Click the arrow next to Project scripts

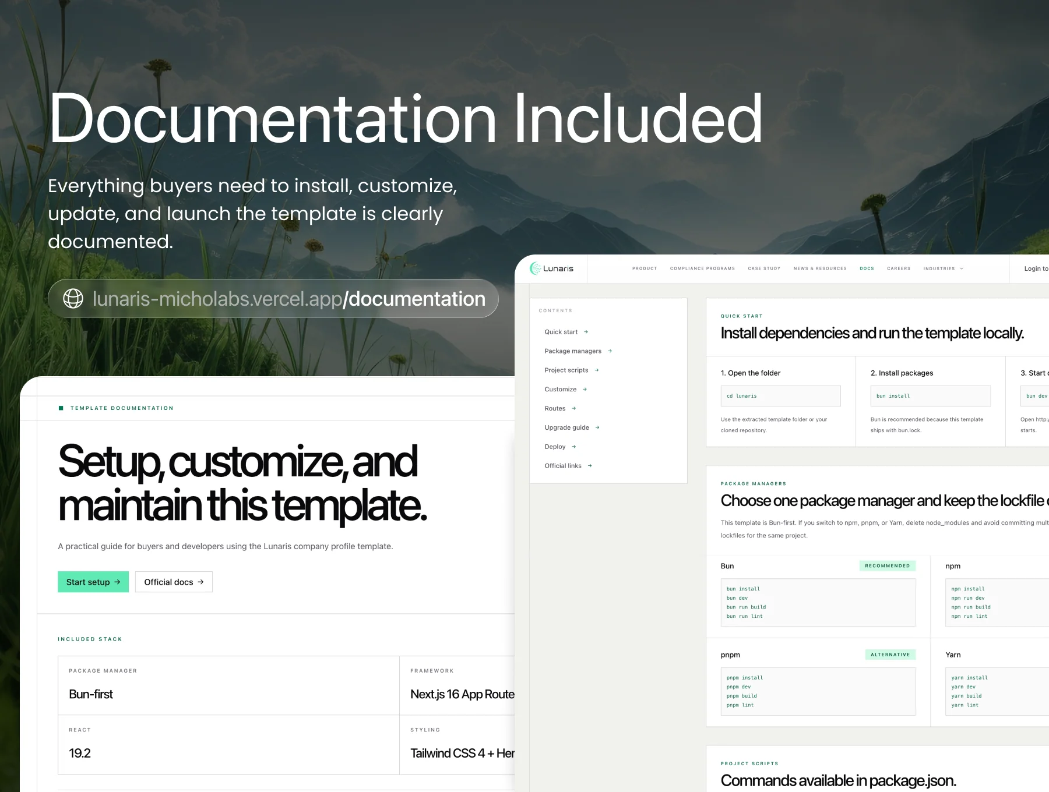pos(596,370)
